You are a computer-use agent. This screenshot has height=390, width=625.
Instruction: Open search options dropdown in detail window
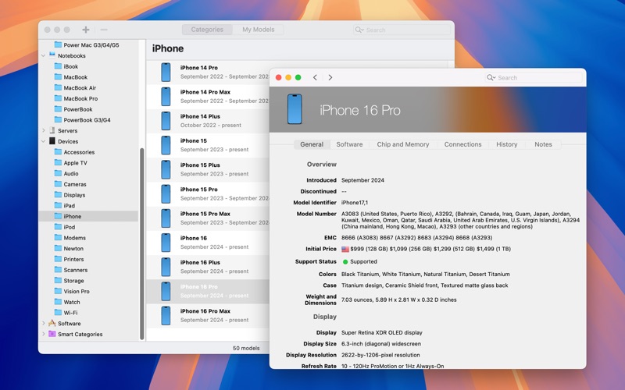tap(495, 78)
